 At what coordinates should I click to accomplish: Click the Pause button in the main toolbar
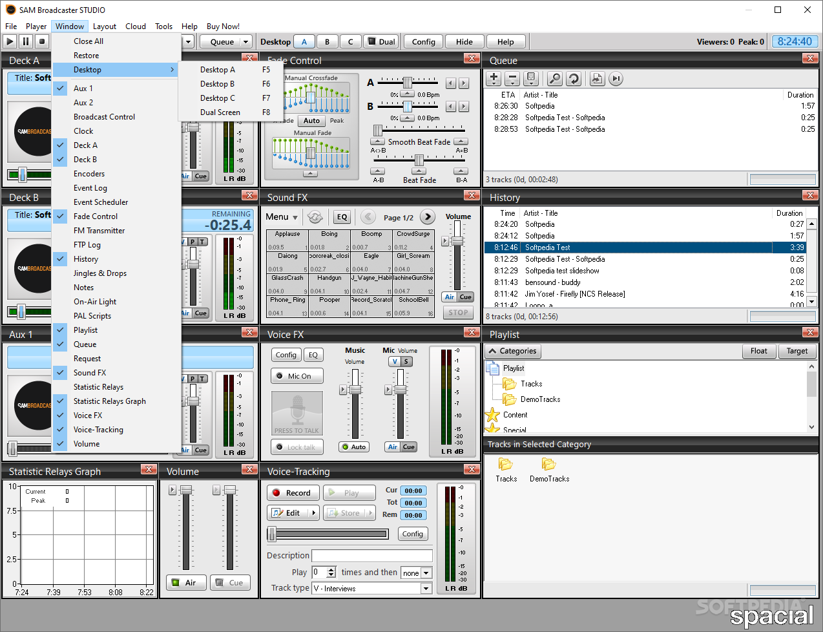point(26,41)
